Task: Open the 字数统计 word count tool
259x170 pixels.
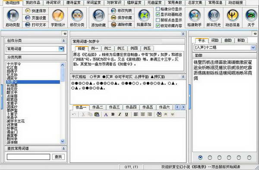Action: tap(58, 18)
